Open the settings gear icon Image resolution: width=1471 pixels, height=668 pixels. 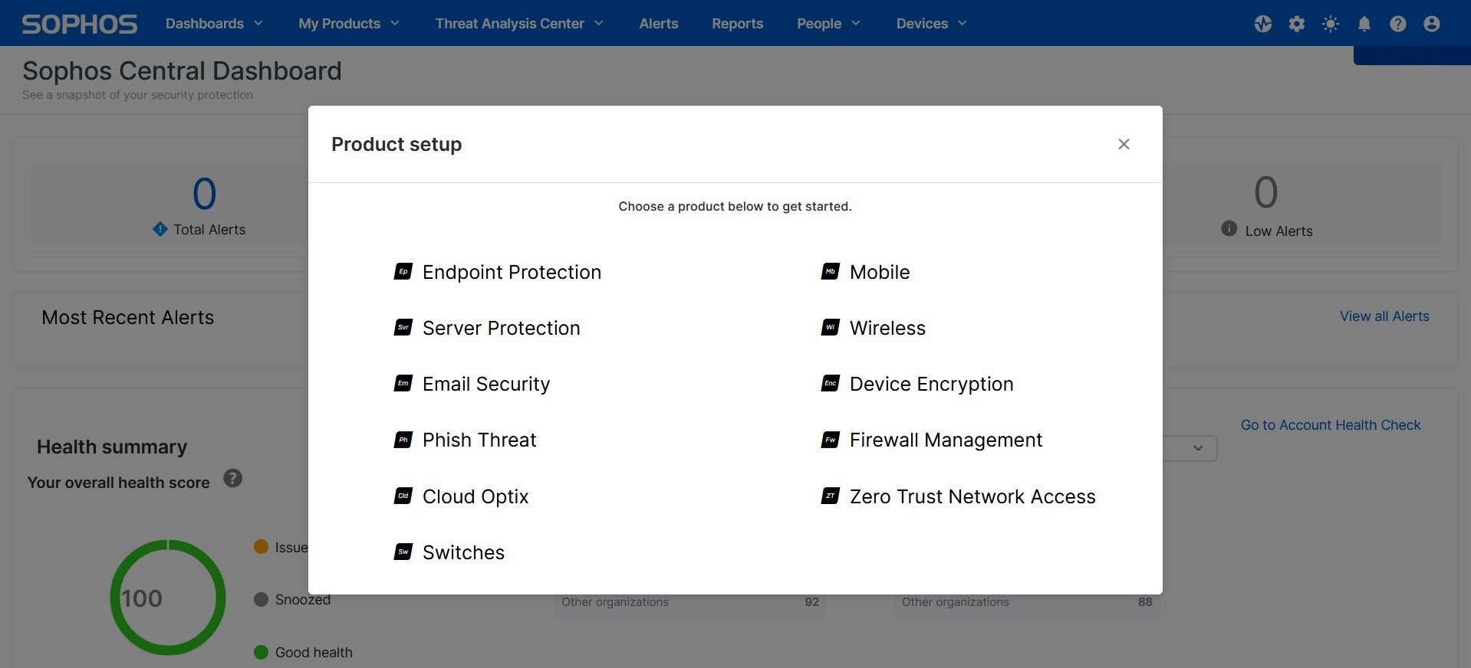pos(1297,24)
